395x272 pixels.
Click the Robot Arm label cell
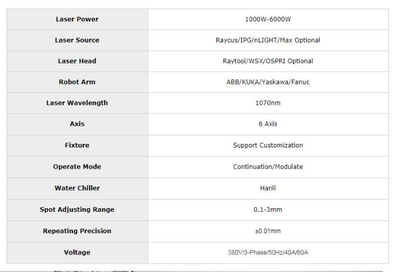pyautogui.click(x=77, y=82)
